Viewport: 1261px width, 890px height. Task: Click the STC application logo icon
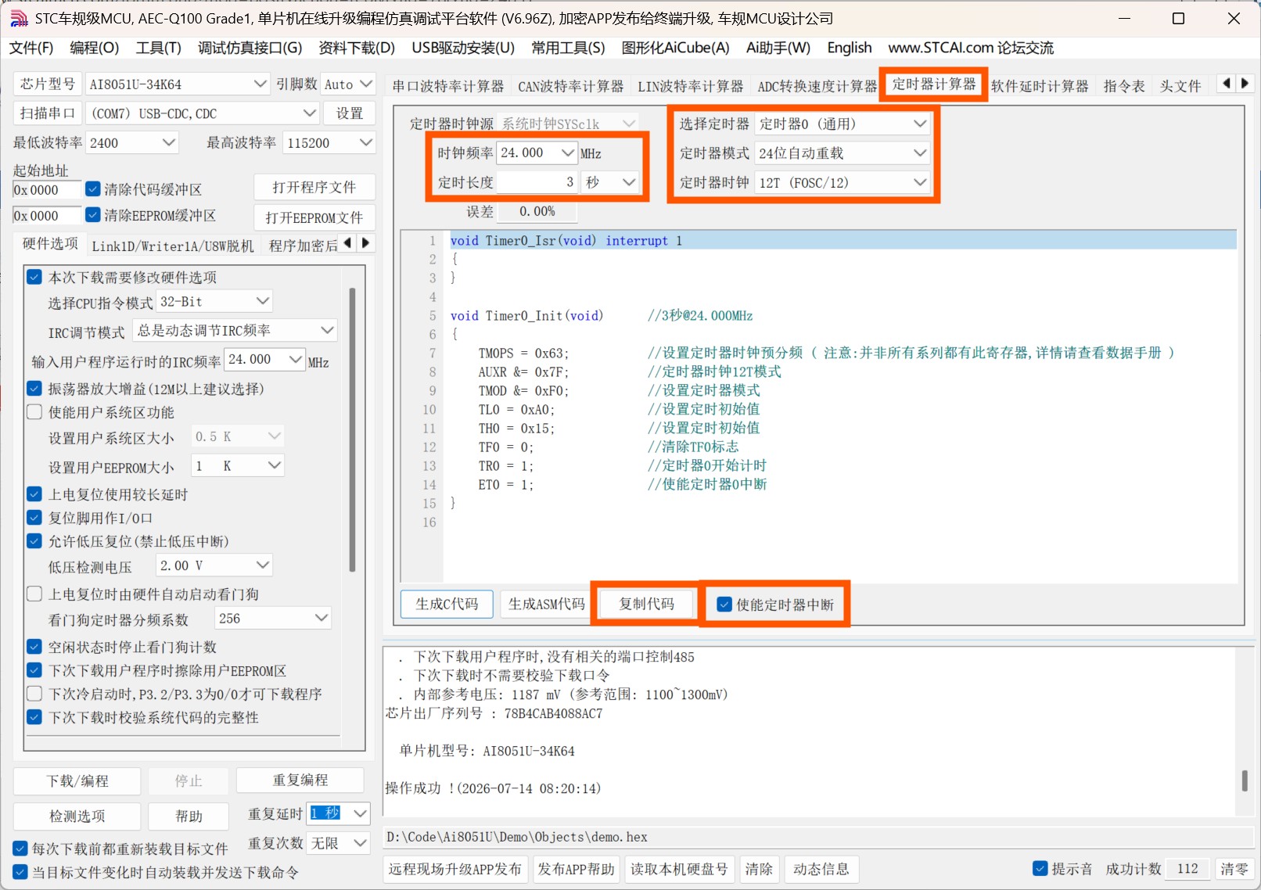pyautogui.click(x=19, y=18)
